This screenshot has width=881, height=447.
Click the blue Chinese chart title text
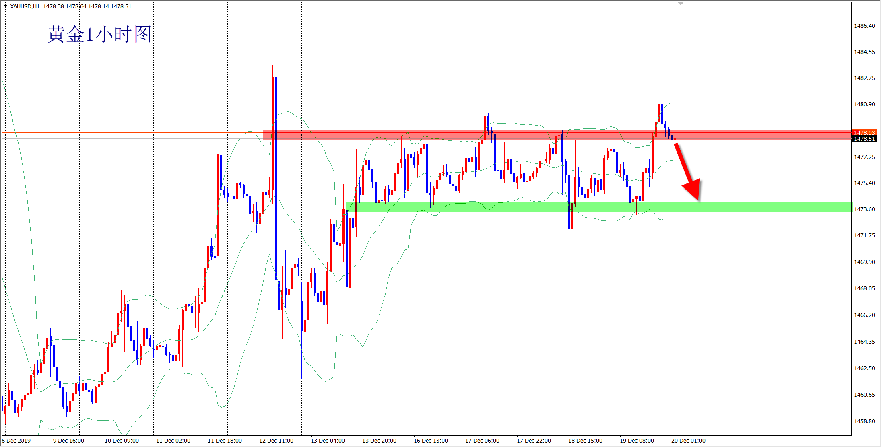99,34
